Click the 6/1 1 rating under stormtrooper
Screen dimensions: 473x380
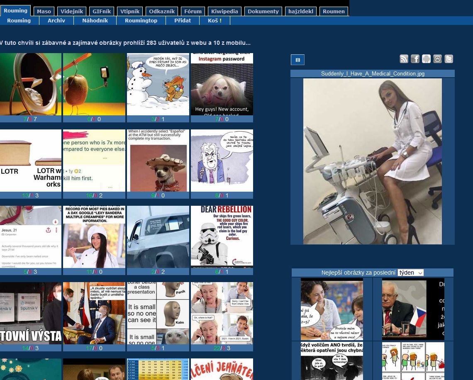click(222, 272)
